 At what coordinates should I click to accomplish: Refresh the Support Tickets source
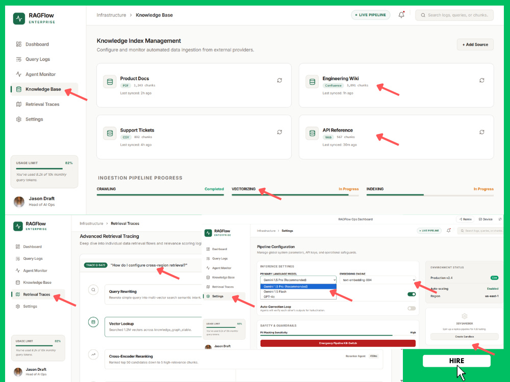[279, 132]
